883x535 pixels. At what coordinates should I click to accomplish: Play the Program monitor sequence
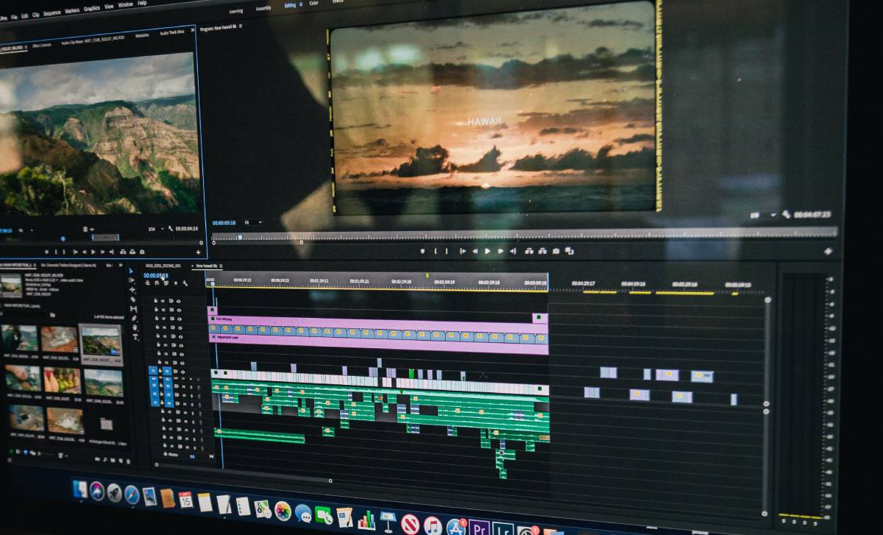(487, 251)
